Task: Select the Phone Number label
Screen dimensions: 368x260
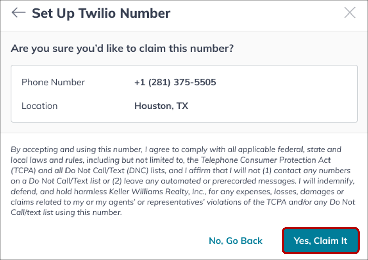Action: tap(53, 82)
